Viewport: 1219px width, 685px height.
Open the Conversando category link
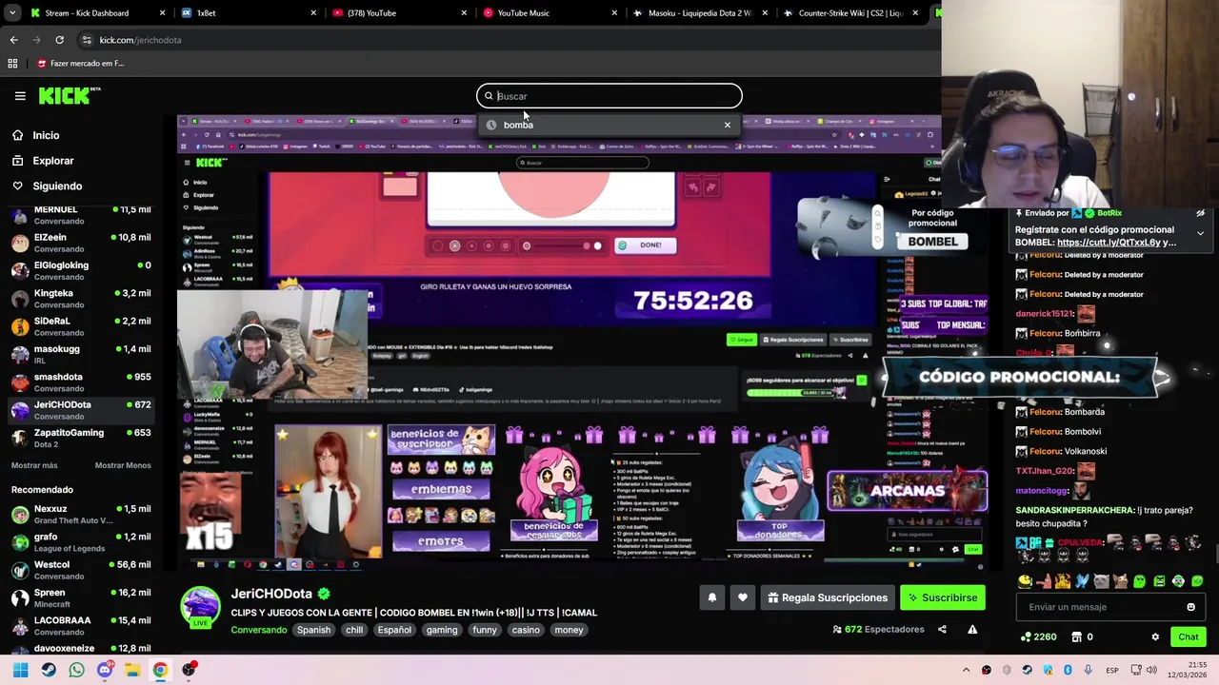(258, 630)
